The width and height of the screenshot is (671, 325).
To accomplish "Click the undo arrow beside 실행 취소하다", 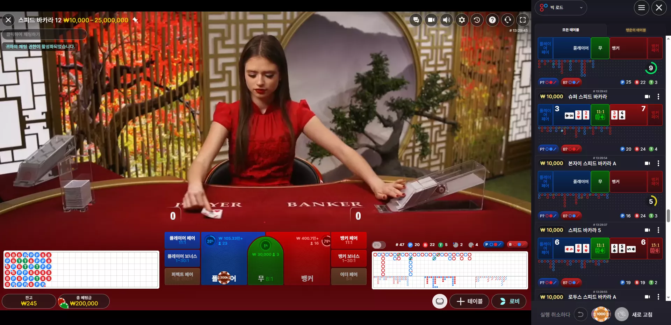I will (x=580, y=314).
